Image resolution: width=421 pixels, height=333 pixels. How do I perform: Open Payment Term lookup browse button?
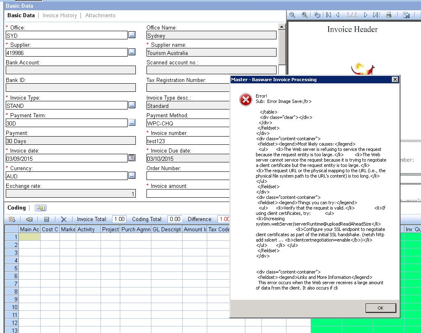pos(132,123)
